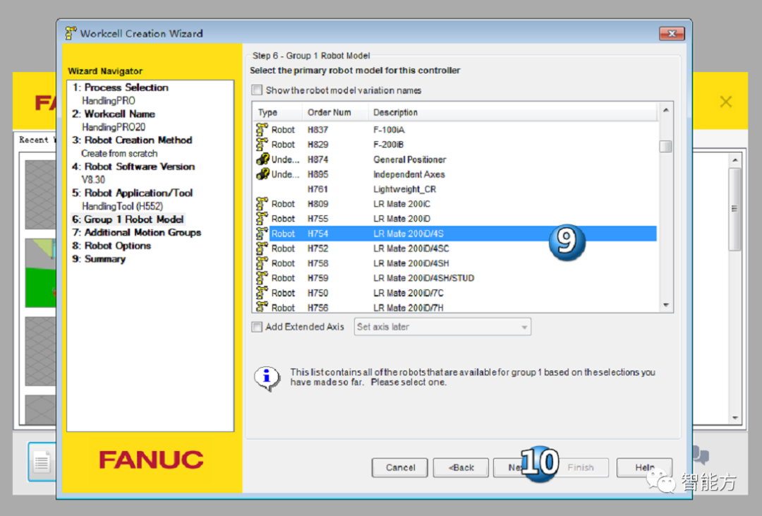
Task: Select LR Mate 200iD/4SC description
Action: [411, 248]
